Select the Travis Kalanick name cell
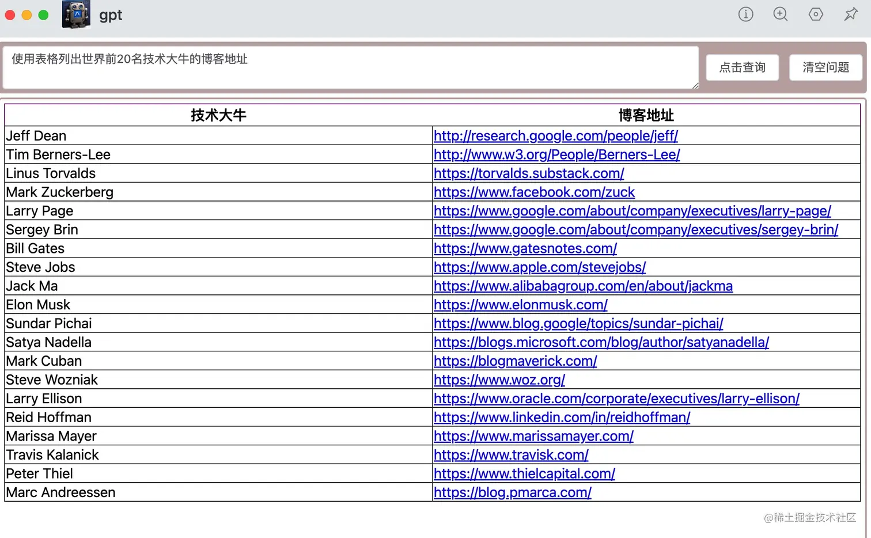 pyautogui.click(x=218, y=455)
